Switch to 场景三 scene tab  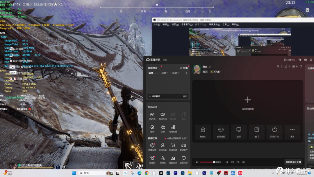point(176,73)
